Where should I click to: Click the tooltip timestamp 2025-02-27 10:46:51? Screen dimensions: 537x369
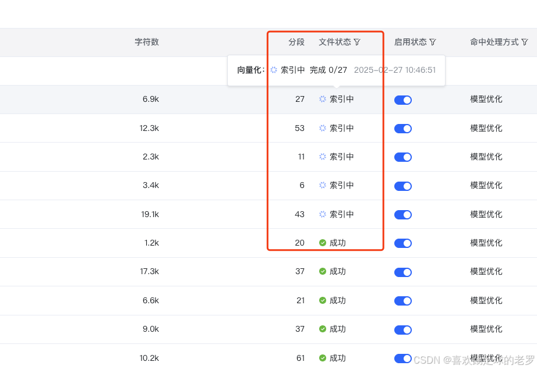(x=395, y=70)
